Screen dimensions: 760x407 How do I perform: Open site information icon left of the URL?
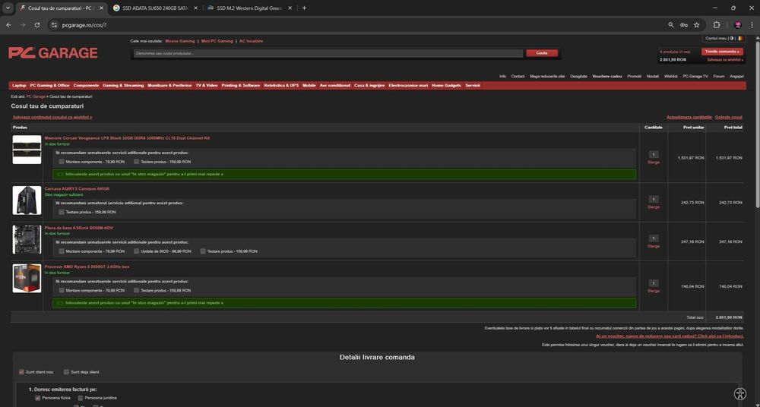click(55, 25)
